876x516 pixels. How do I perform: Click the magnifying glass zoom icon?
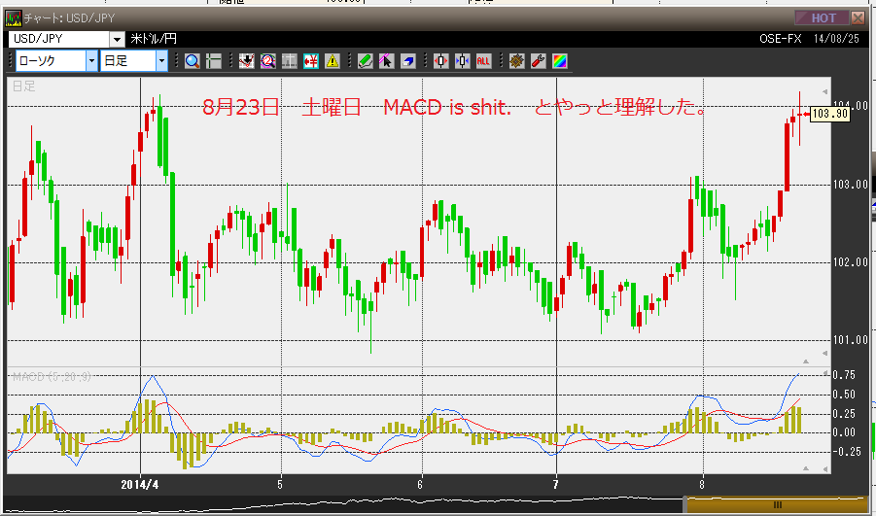(x=193, y=61)
